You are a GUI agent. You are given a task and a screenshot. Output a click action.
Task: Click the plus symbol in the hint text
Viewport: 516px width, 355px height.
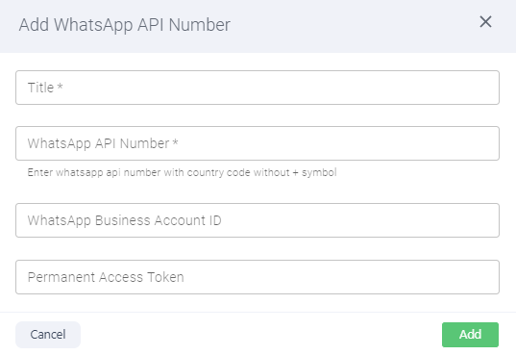[295, 173]
